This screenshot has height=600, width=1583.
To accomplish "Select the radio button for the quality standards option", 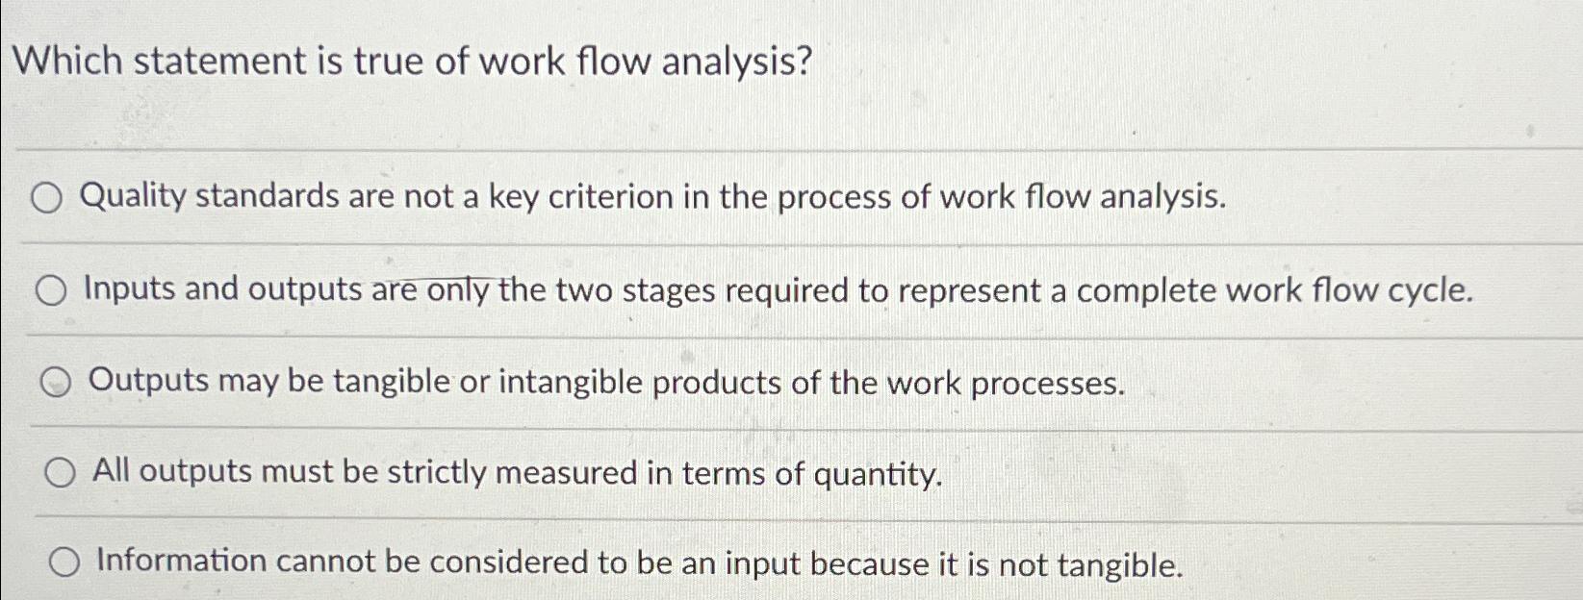I will (44, 197).
